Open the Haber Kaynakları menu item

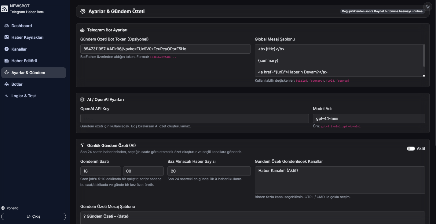click(27, 37)
